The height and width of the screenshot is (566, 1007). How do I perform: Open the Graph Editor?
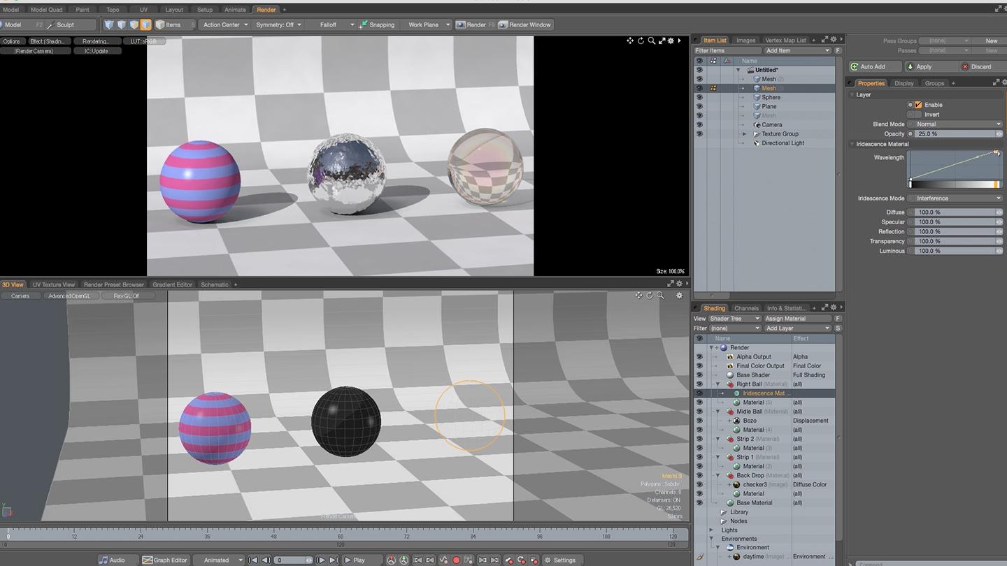(165, 560)
